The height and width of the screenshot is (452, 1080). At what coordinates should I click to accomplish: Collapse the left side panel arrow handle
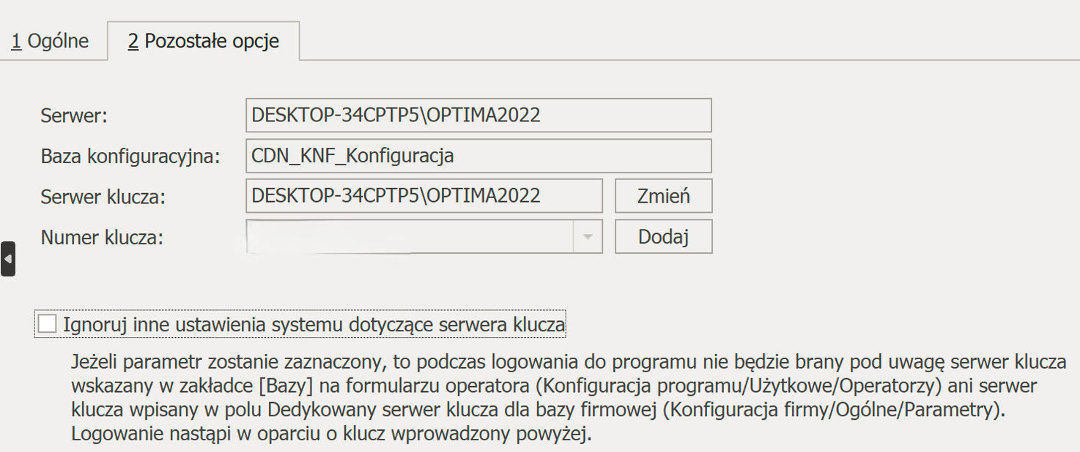click(8, 259)
